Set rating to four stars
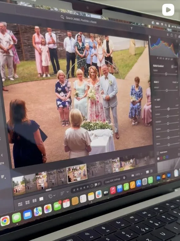Image resolution: width=180 pixels, height=241 pixels. (x=84, y=188)
